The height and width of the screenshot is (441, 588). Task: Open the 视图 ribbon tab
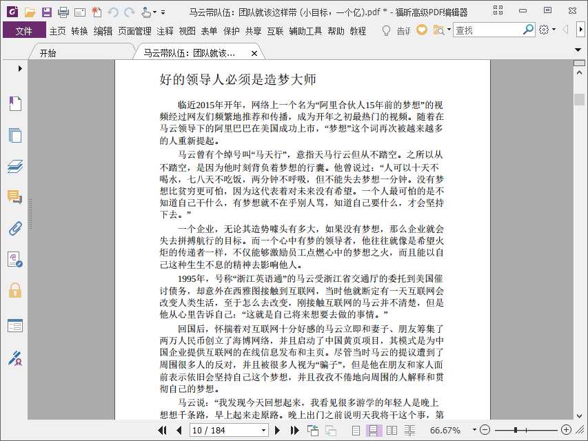pyautogui.click(x=187, y=31)
